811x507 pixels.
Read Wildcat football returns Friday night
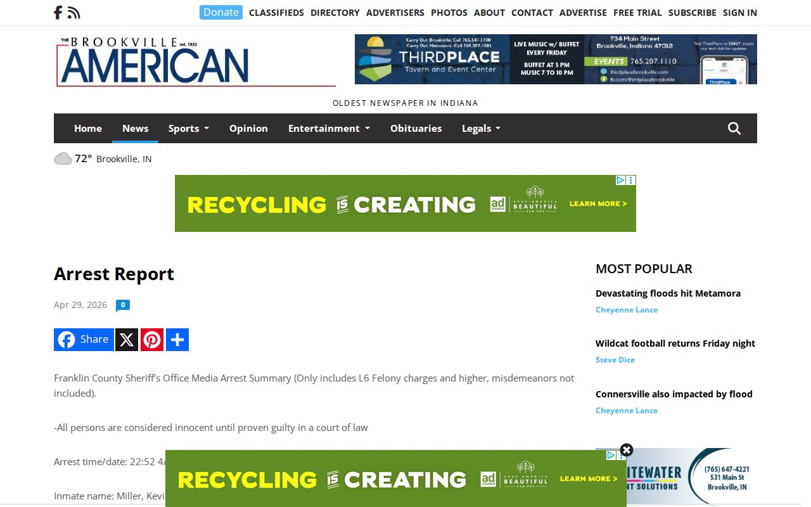(675, 343)
